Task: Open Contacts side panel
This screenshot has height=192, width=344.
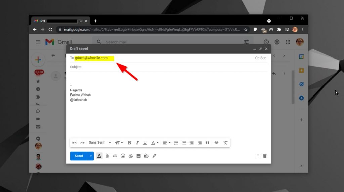Action: [x=301, y=98]
